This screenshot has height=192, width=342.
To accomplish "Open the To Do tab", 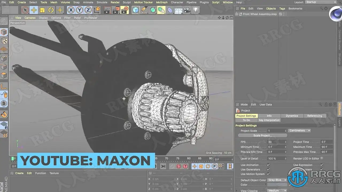I will click(246, 120).
